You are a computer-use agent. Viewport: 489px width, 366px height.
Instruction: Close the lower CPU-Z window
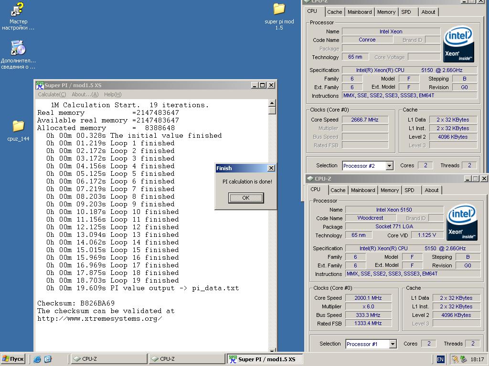[x=484, y=179]
